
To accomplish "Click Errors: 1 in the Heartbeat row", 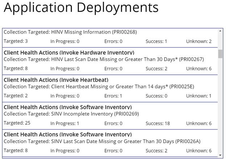I will [x=113, y=96].
